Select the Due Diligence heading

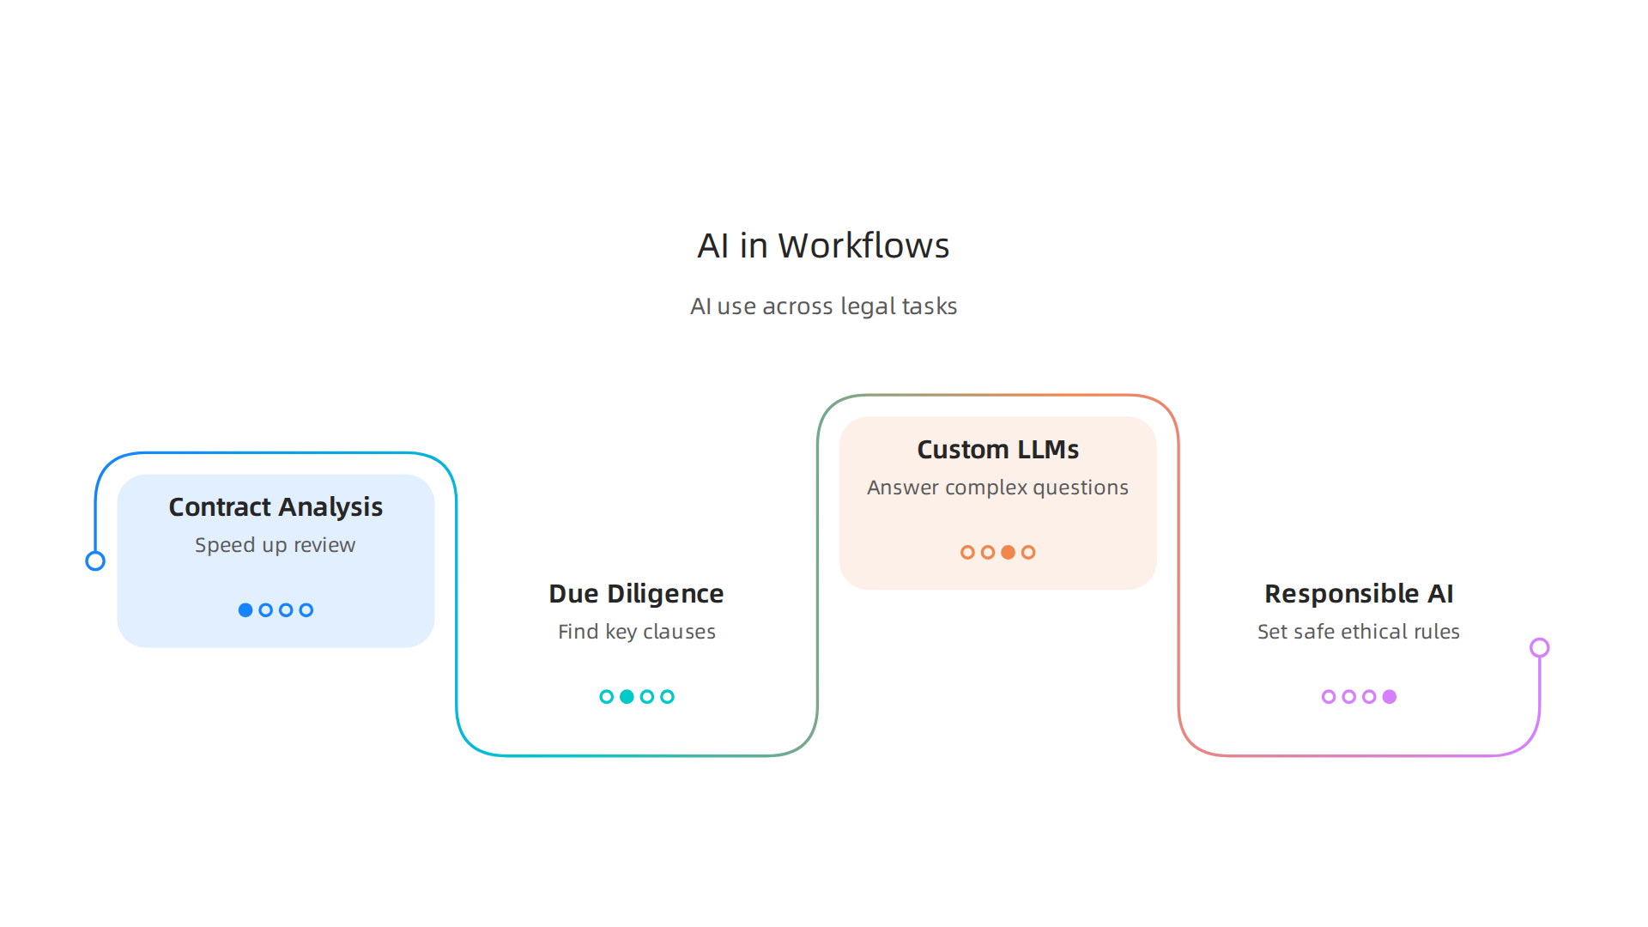tap(636, 594)
